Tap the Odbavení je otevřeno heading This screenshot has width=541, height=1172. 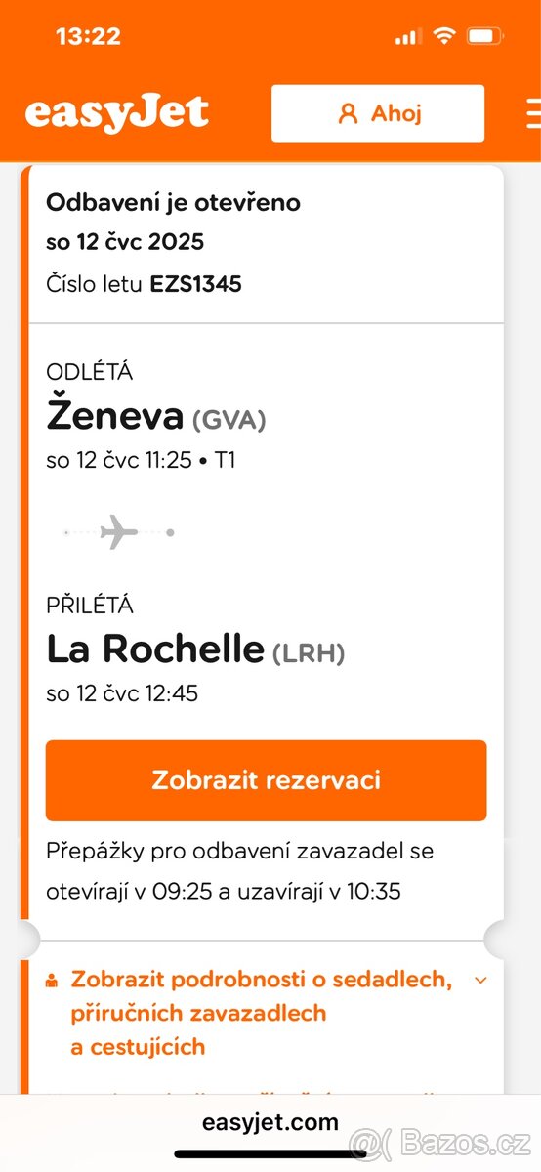click(x=174, y=203)
